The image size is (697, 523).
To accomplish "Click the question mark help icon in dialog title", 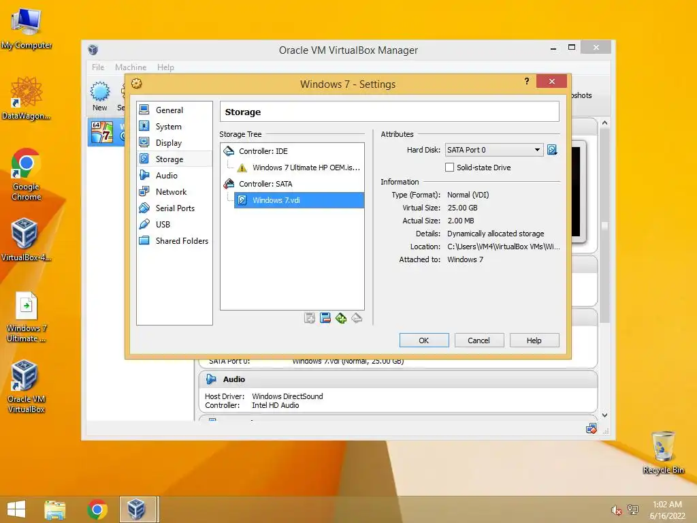I will [527, 82].
